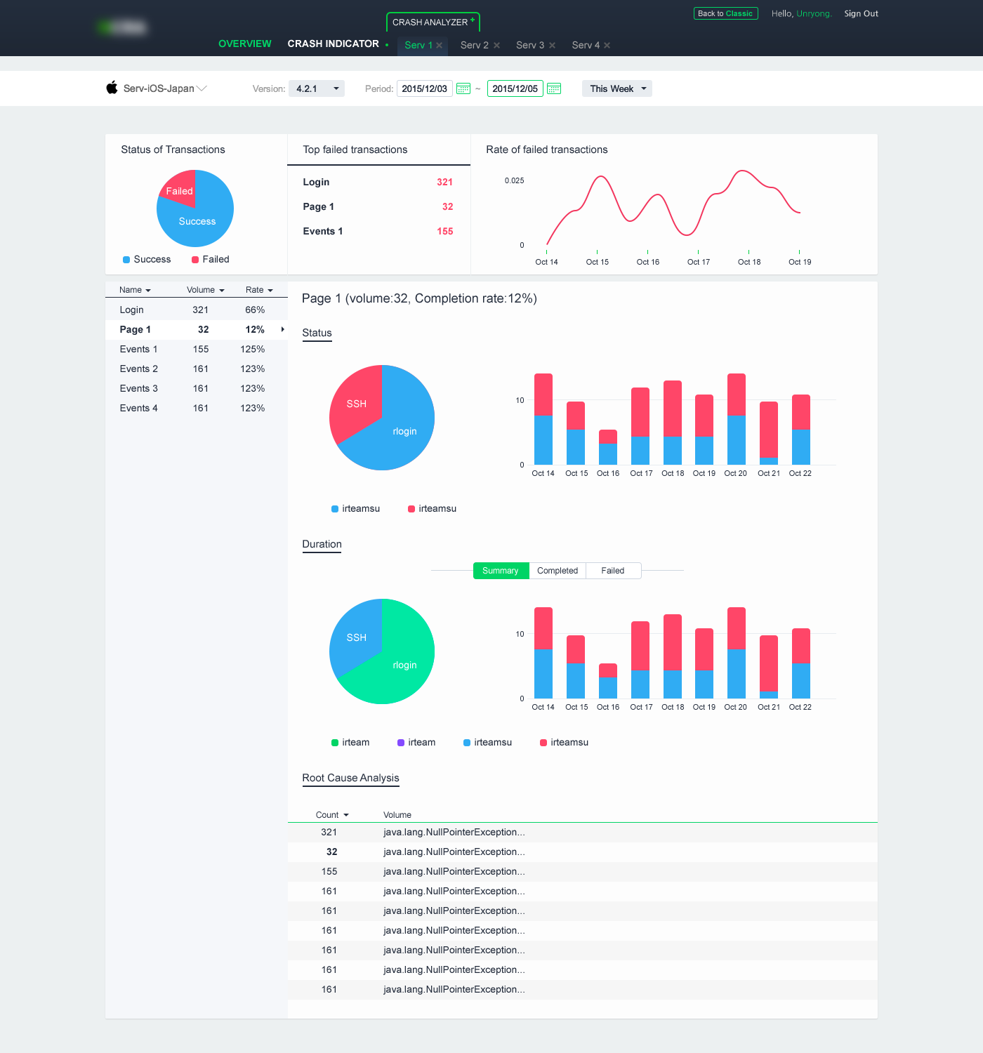
Task: Click the plus icon on Crash Analyzer
Action: pos(473,20)
